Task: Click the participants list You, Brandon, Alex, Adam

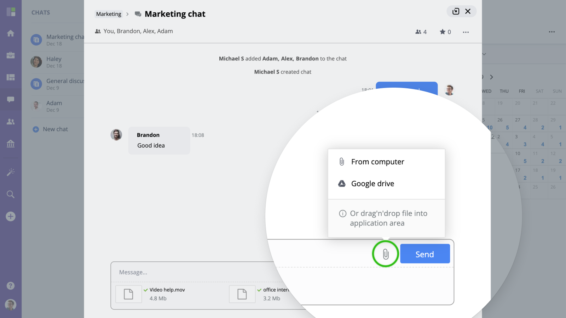Action: point(138,31)
